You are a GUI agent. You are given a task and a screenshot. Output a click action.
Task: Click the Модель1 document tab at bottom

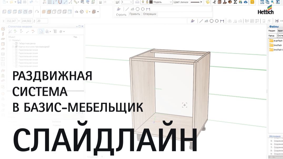click(93, 157)
